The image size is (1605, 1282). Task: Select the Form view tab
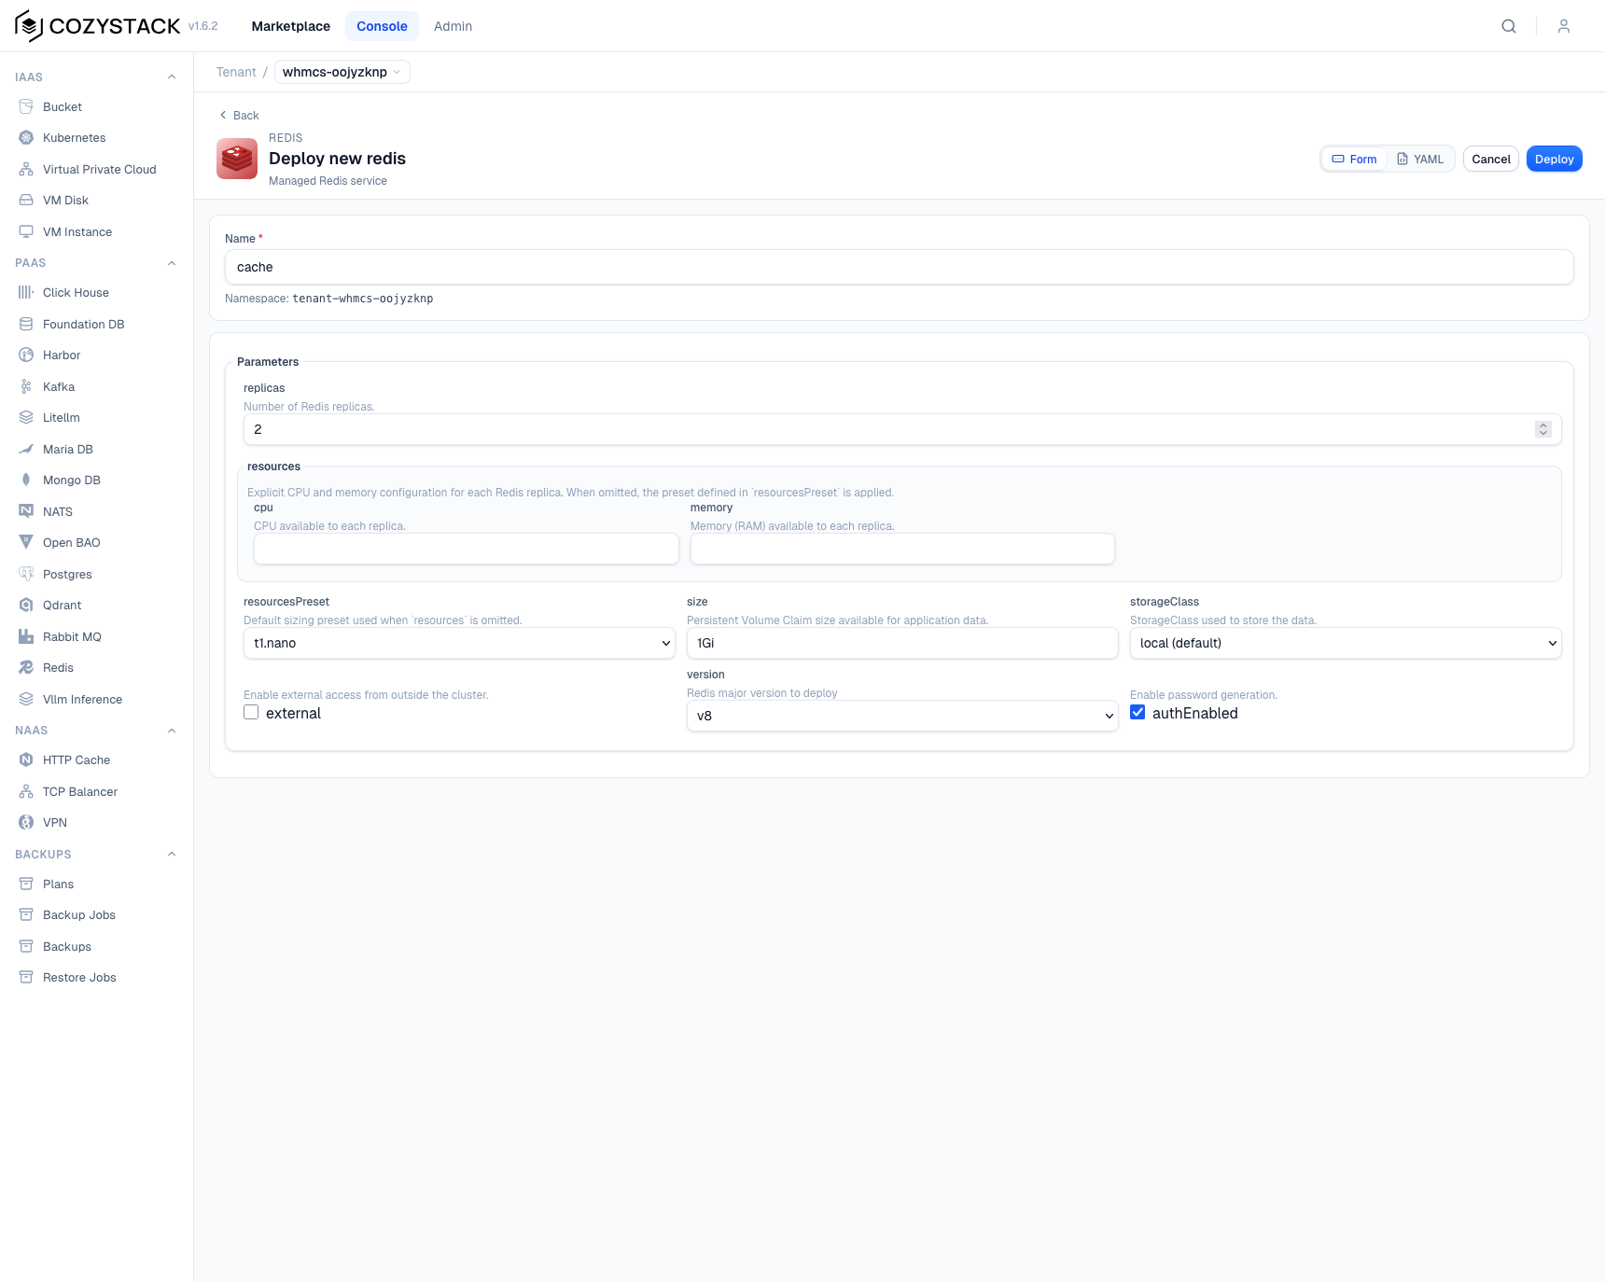pyautogui.click(x=1354, y=159)
